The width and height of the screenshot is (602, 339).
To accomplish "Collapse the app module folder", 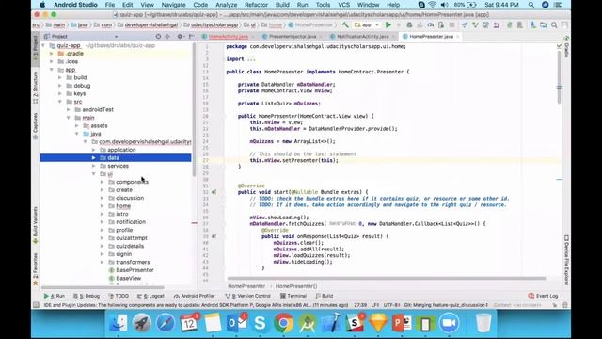I will (52, 70).
